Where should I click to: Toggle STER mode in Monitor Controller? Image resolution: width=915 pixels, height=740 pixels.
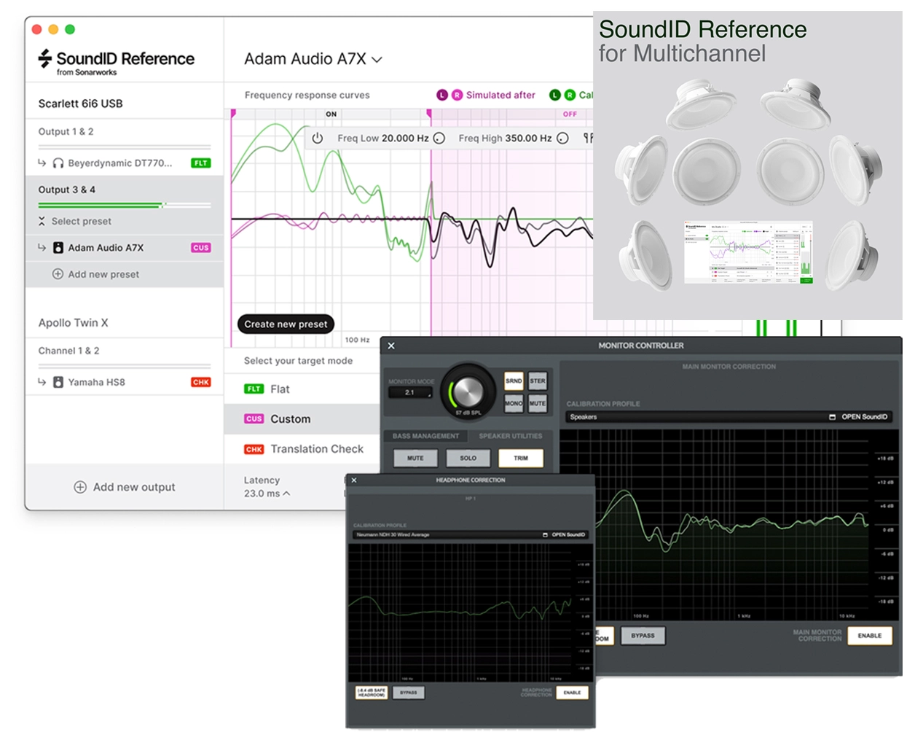[538, 381]
